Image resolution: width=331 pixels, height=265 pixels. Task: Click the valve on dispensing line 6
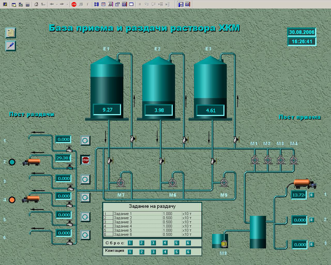tap(70, 242)
